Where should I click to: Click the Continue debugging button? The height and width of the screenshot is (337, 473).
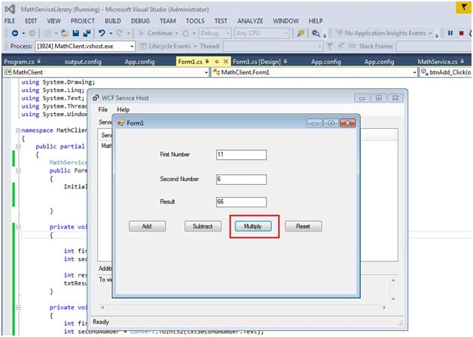[x=155, y=33]
